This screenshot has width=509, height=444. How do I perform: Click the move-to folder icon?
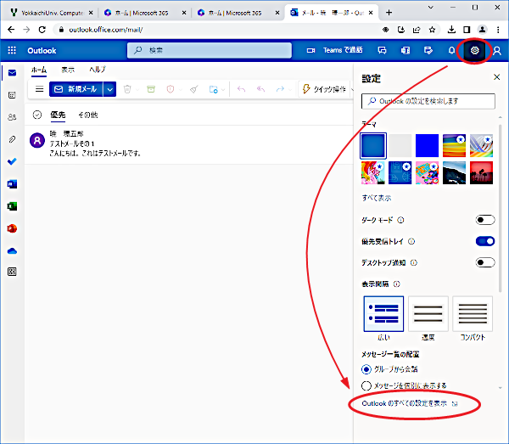213,89
